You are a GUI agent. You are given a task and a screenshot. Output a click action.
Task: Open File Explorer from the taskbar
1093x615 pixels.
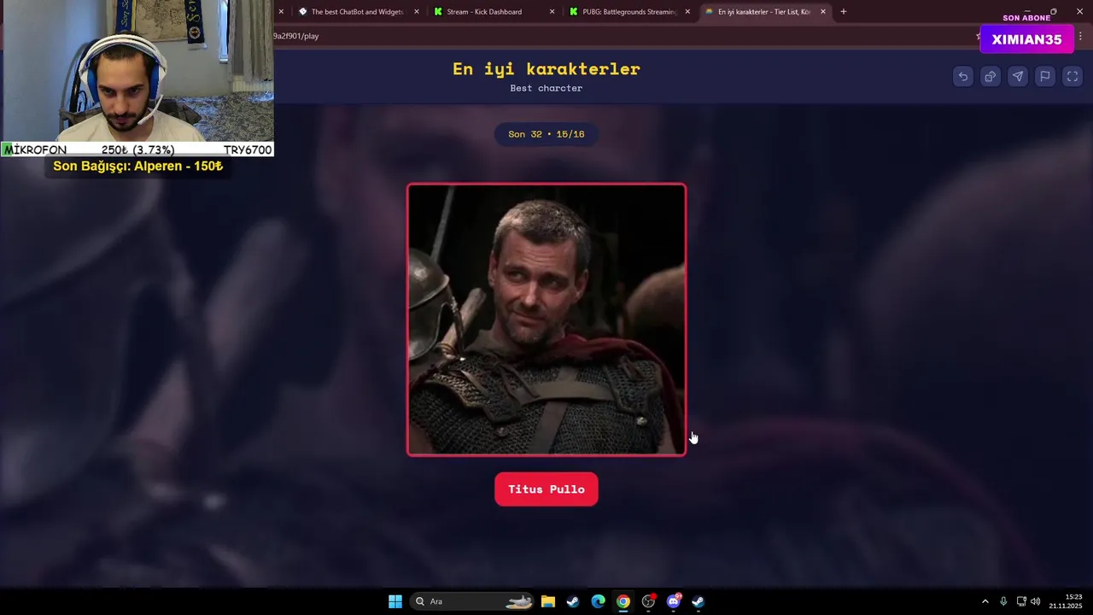tap(548, 601)
